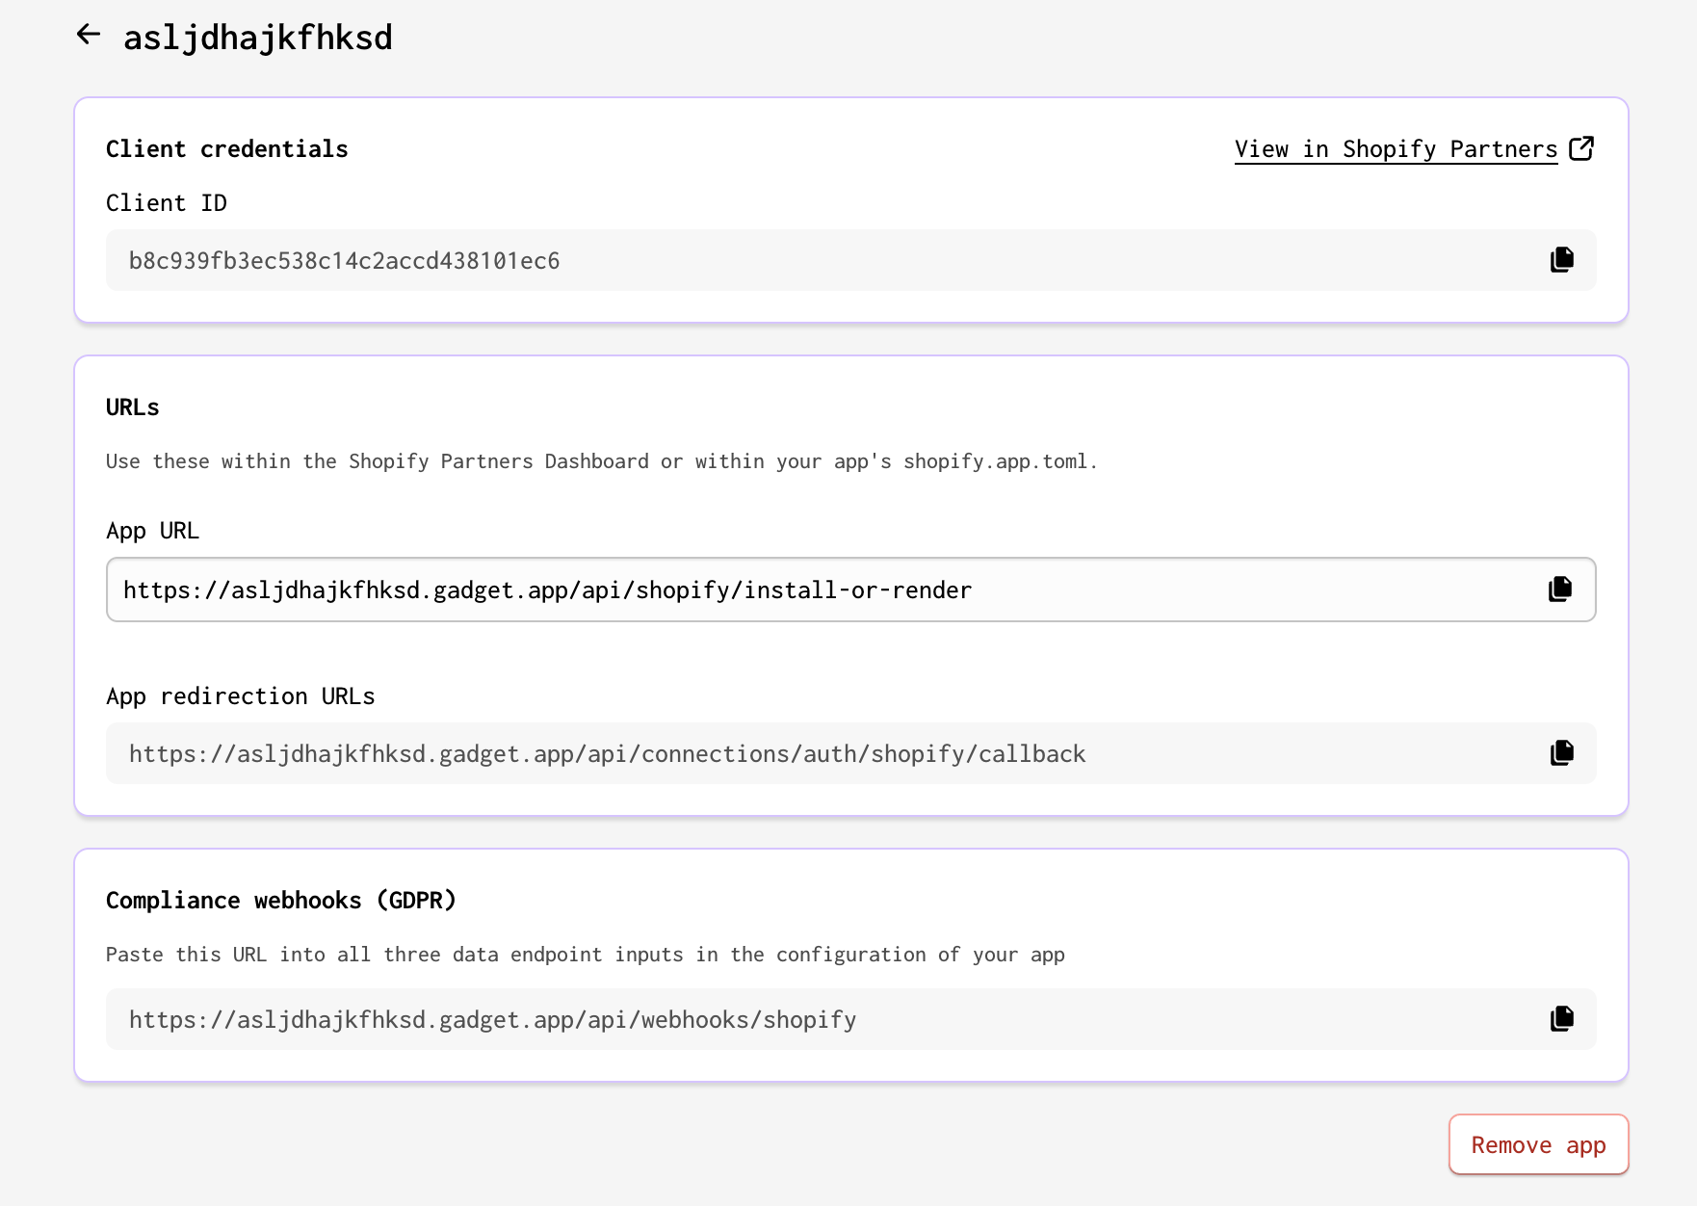1697x1206 pixels.
Task: Click the App redirection URLs label
Action: click(x=240, y=696)
